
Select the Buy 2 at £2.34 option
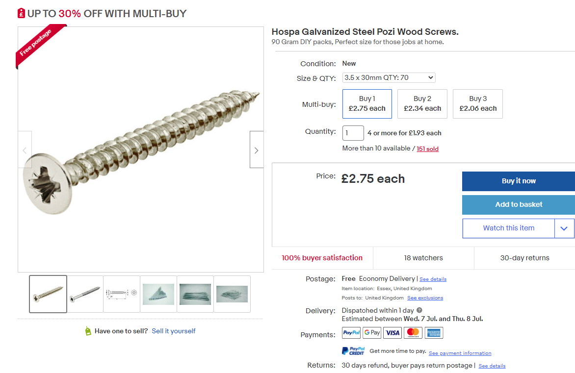coord(422,104)
